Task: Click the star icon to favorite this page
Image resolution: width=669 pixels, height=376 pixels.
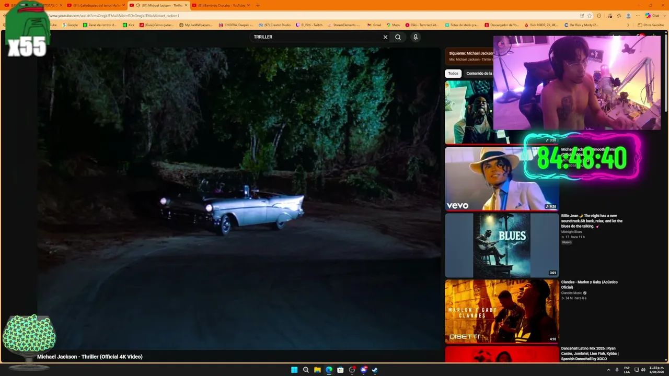Action: click(590, 16)
